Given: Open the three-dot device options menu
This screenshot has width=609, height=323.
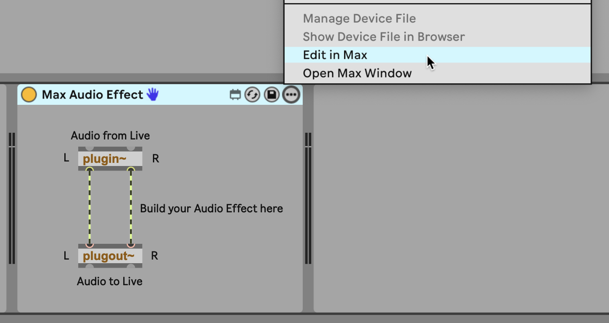Looking at the screenshot, I should pyautogui.click(x=291, y=95).
